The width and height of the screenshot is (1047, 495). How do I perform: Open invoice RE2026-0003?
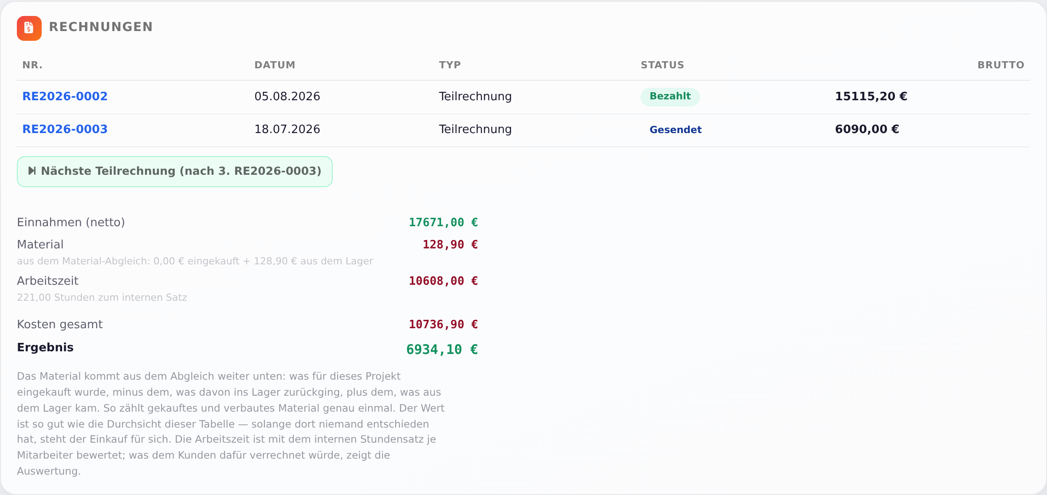click(65, 129)
